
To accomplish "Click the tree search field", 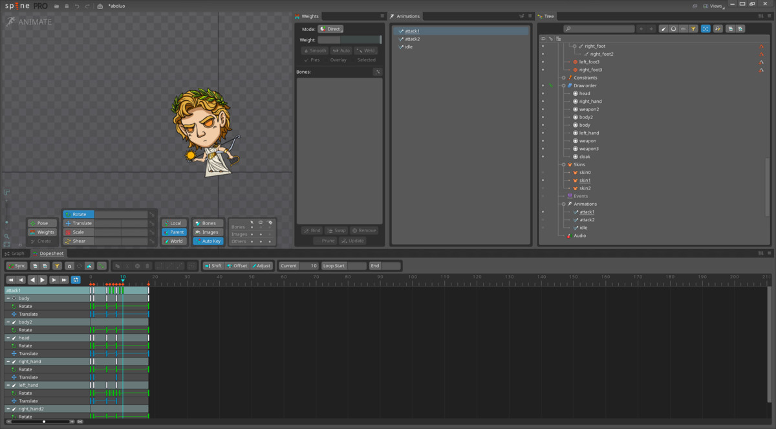I will 599,28.
